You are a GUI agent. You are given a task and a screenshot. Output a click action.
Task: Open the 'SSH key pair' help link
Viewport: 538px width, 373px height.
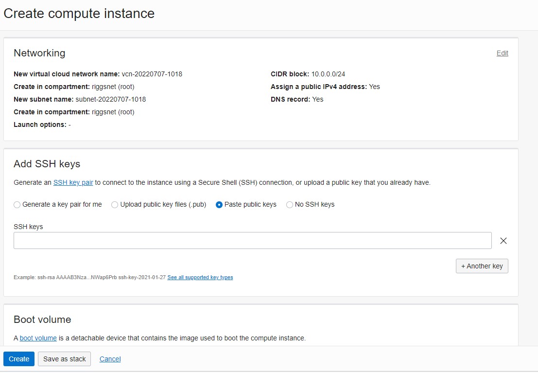(73, 182)
